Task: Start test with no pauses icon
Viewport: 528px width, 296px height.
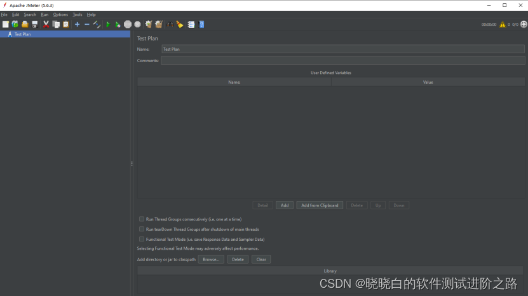Action: (x=118, y=24)
